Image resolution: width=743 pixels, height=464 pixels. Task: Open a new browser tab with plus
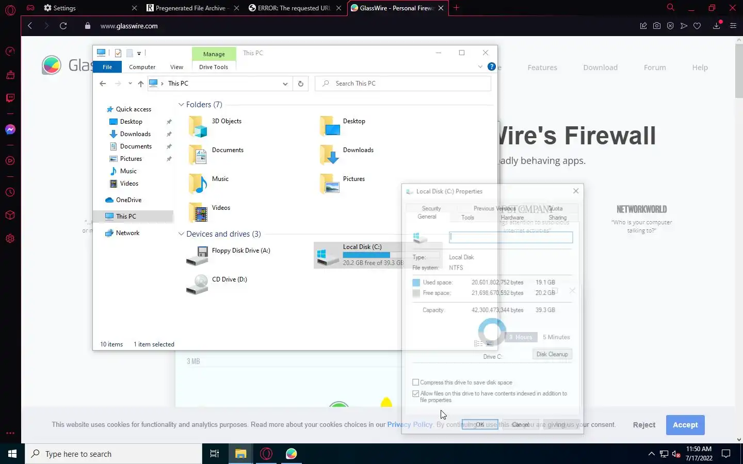pos(456,8)
